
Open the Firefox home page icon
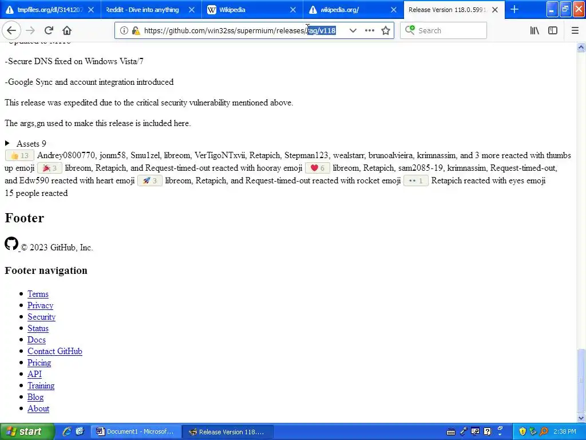click(67, 31)
